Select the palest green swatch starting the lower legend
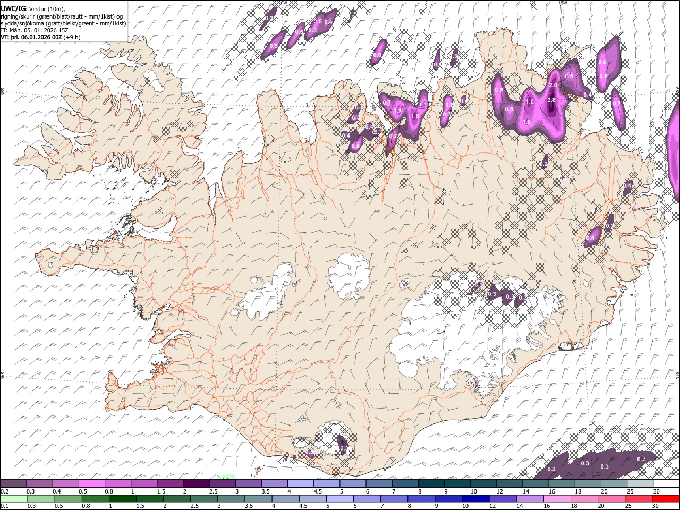This screenshot has width=680, height=510. pos(13,498)
